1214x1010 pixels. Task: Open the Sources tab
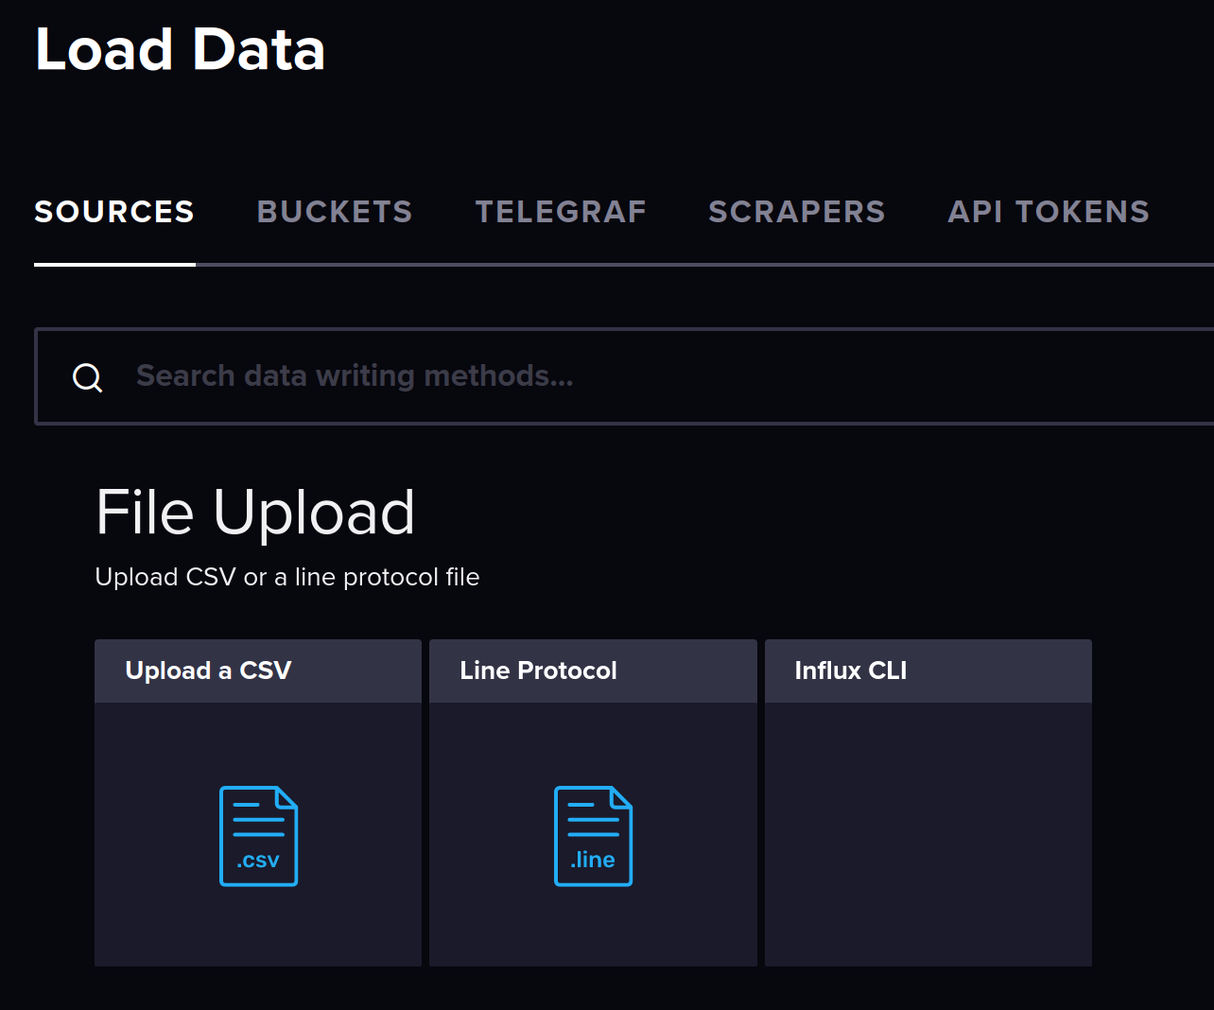(114, 212)
